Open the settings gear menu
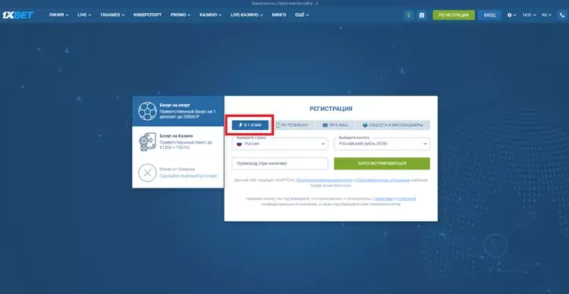 tap(511, 15)
